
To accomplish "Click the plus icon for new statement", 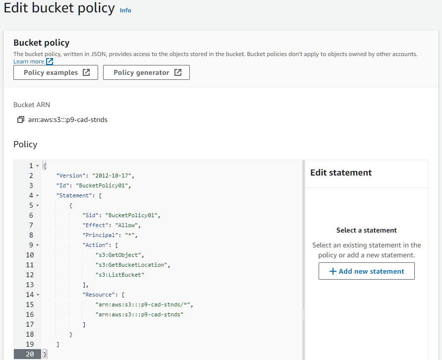I will click(333, 271).
